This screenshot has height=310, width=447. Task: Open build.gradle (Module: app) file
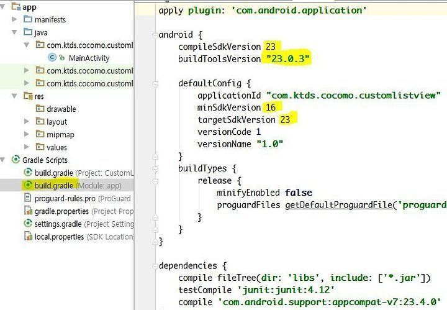[x=78, y=186]
